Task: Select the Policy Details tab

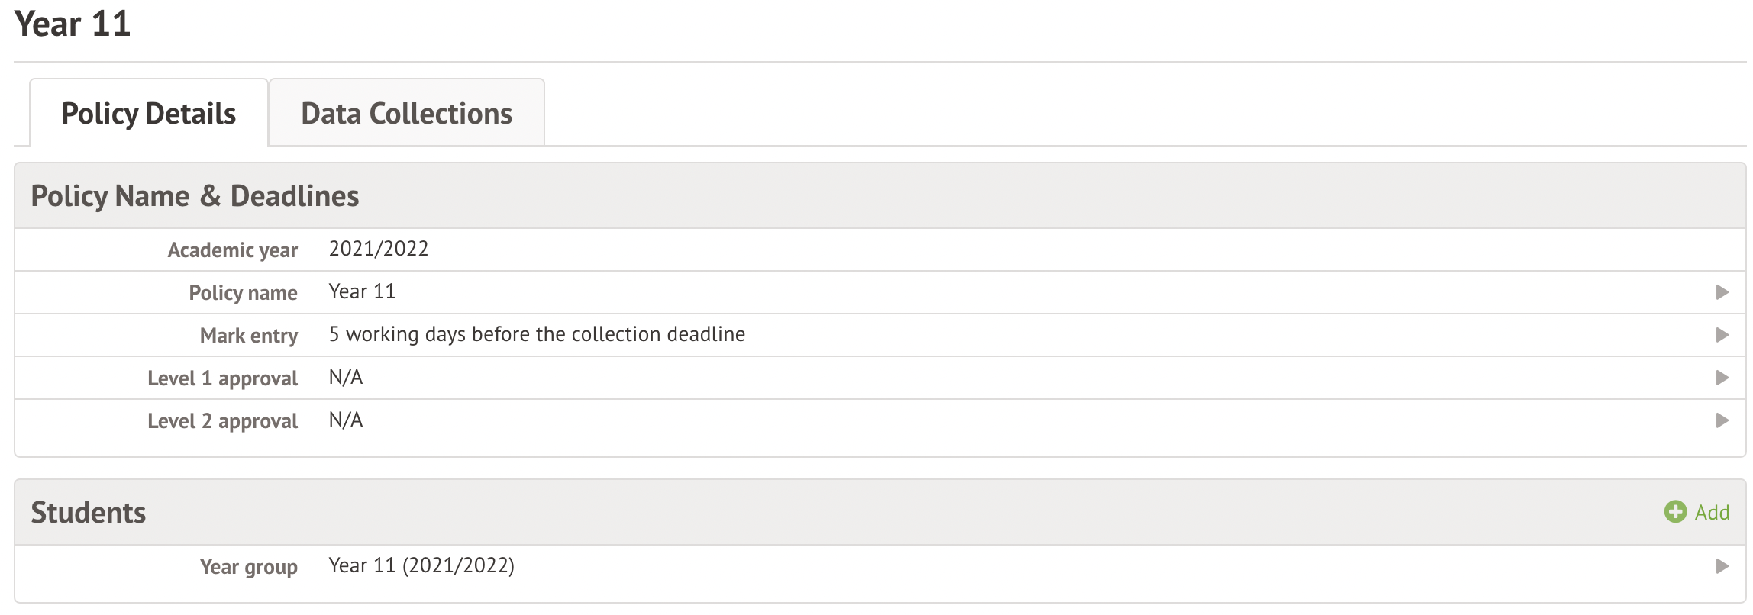Action: pos(149,114)
